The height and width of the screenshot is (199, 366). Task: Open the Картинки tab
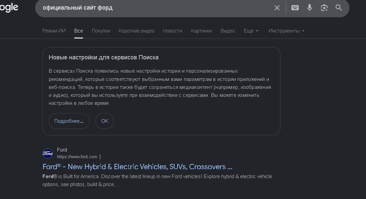tap(201, 31)
